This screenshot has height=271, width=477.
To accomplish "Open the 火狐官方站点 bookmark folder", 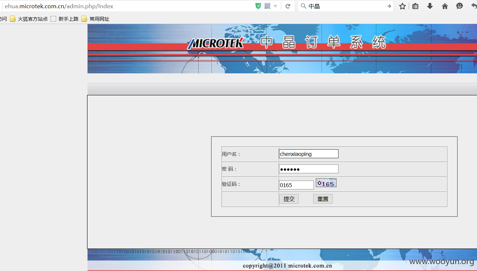I will point(29,19).
